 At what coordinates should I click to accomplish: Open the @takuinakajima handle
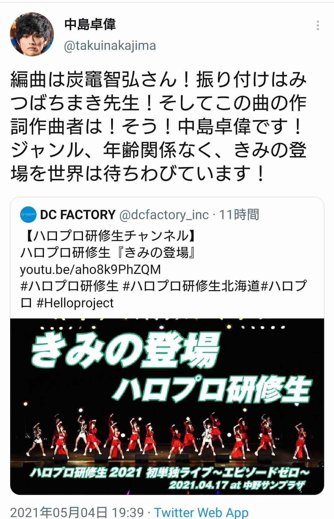tap(110, 45)
